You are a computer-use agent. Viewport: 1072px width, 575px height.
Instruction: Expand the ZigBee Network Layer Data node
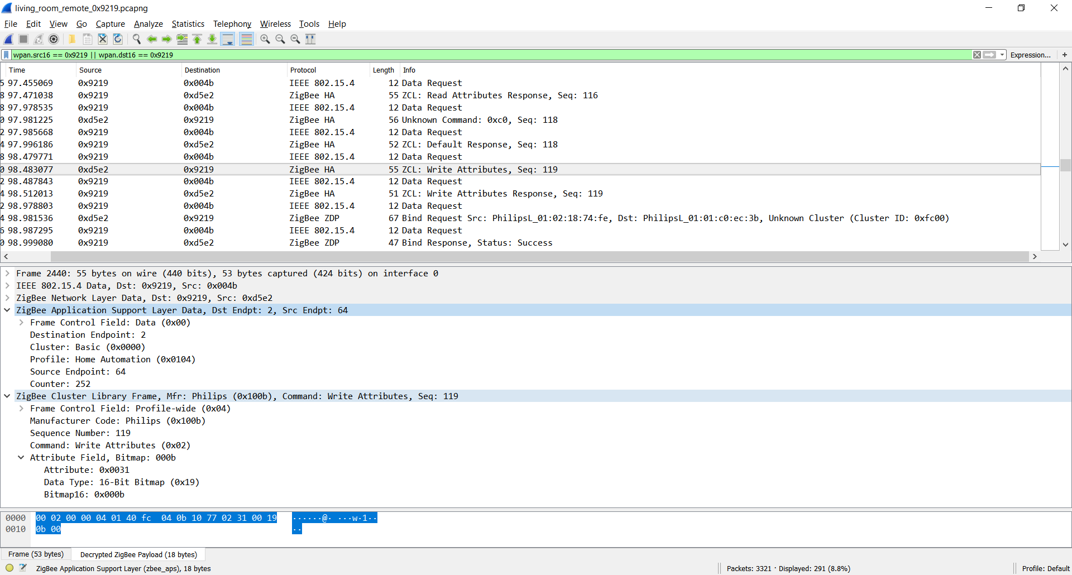click(7, 298)
